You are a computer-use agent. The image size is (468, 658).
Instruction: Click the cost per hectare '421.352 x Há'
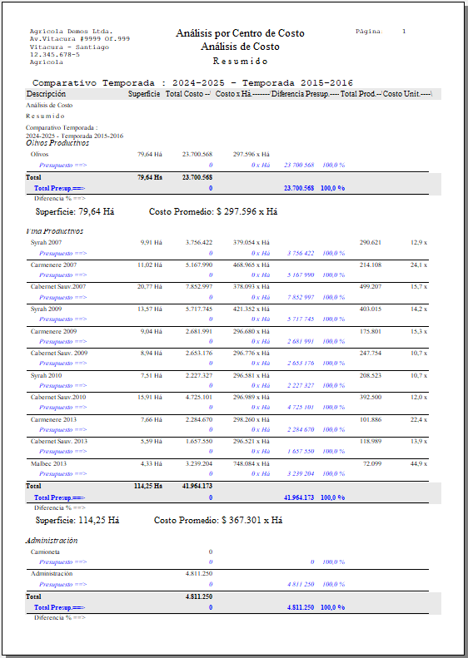[x=251, y=309]
